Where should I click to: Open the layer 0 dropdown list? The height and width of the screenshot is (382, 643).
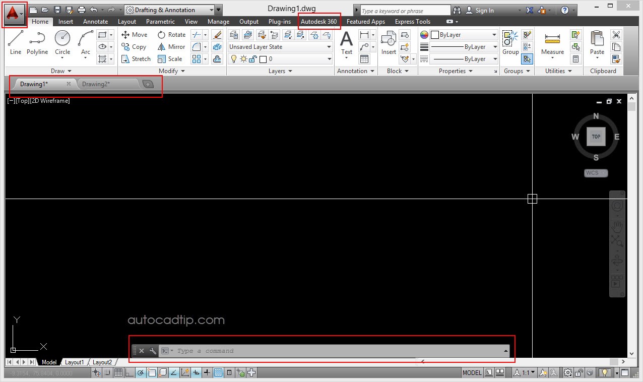pos(280,59)
